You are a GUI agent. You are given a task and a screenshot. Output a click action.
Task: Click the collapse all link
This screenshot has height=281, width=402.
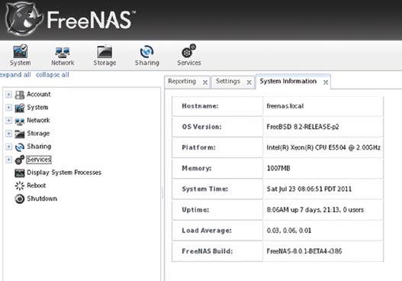click(x=53, y=75)
